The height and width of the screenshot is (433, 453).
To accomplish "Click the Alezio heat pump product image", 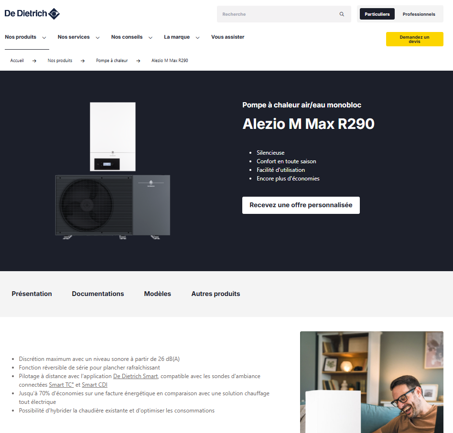I will (x=113, y=170).
